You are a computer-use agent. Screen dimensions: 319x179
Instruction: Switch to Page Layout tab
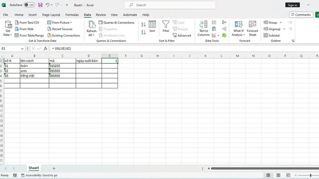point(51,15)
